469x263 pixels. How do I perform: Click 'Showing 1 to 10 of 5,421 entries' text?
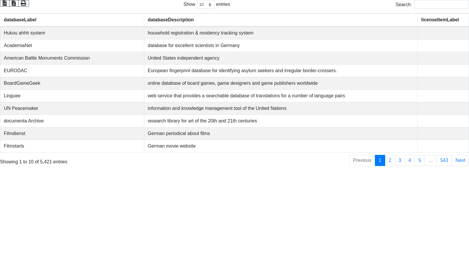coord(34,162)
